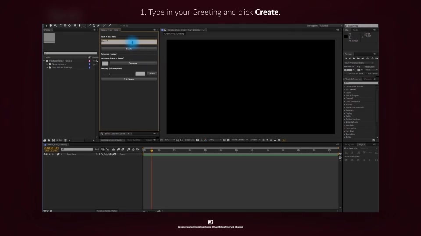This screenshot has height=236, width=421.
Task: Click the Search Help field
Action: (x=361, y=26)
